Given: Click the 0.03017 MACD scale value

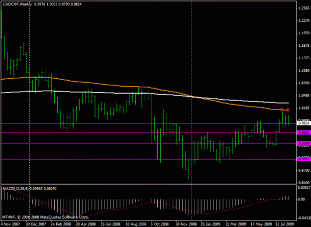Looking at the screenshot, I should coord(304,187).
